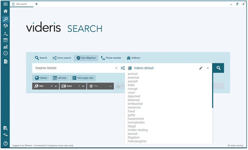Click the shuffle cross-search icon beside the query
248x150 pixels.
pyautogui.click(x=122, y=68)
